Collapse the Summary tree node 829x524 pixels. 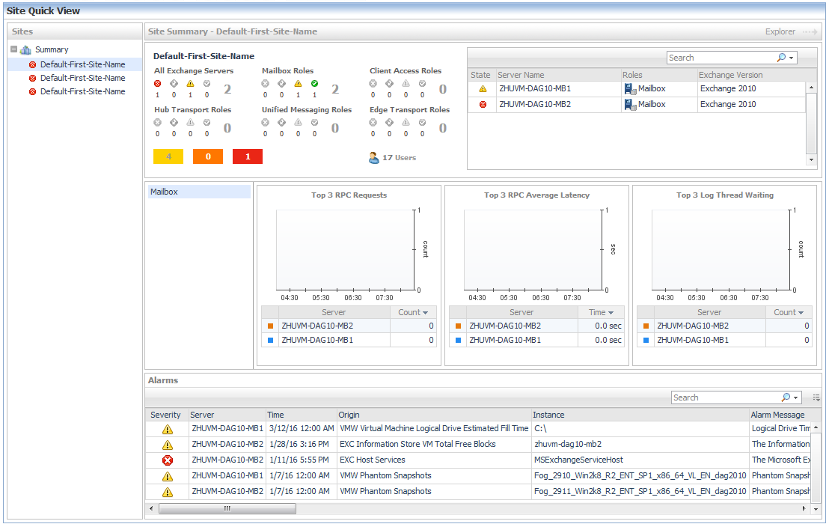(x=14, y=49)
